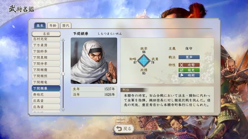The height and width of the screenshot is (139, 248).
Task: Select 志村光安 in the name list
Action: pyautogui.click(x=46, y=39)
